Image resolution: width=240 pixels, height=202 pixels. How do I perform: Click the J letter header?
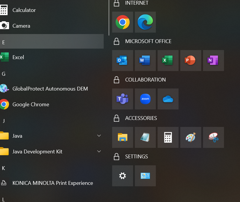pyautogui.click(x=4, y=121)
